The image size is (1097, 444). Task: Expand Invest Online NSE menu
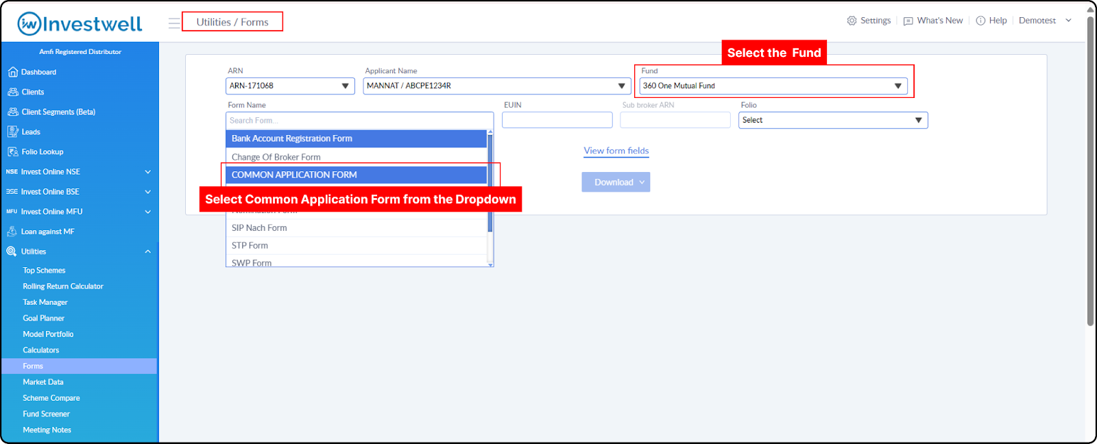[147, 172]
